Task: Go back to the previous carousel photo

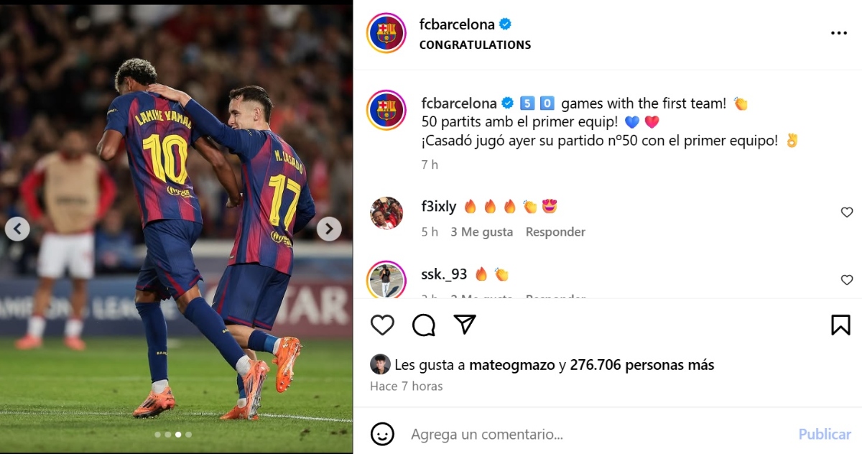Action: (x=17, y=229)
